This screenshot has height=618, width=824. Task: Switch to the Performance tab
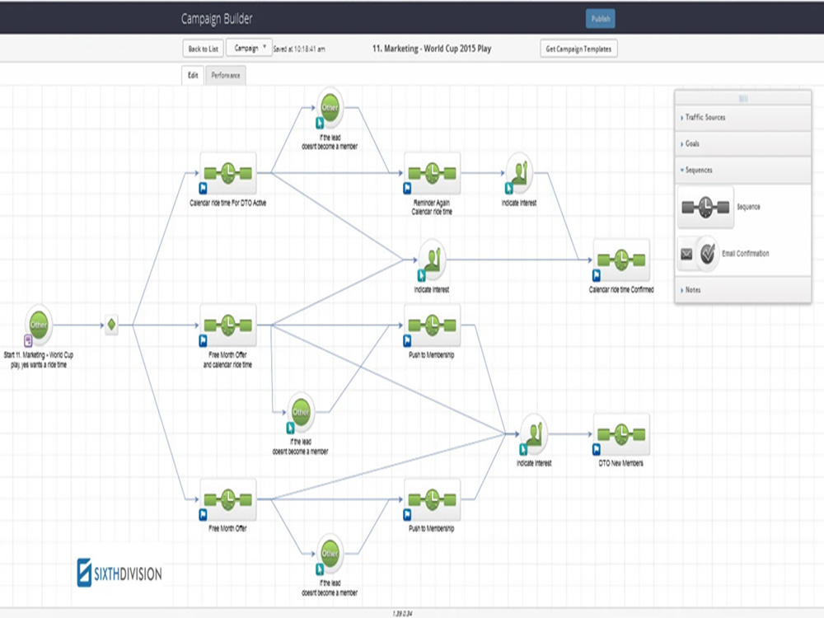(226, 75)
